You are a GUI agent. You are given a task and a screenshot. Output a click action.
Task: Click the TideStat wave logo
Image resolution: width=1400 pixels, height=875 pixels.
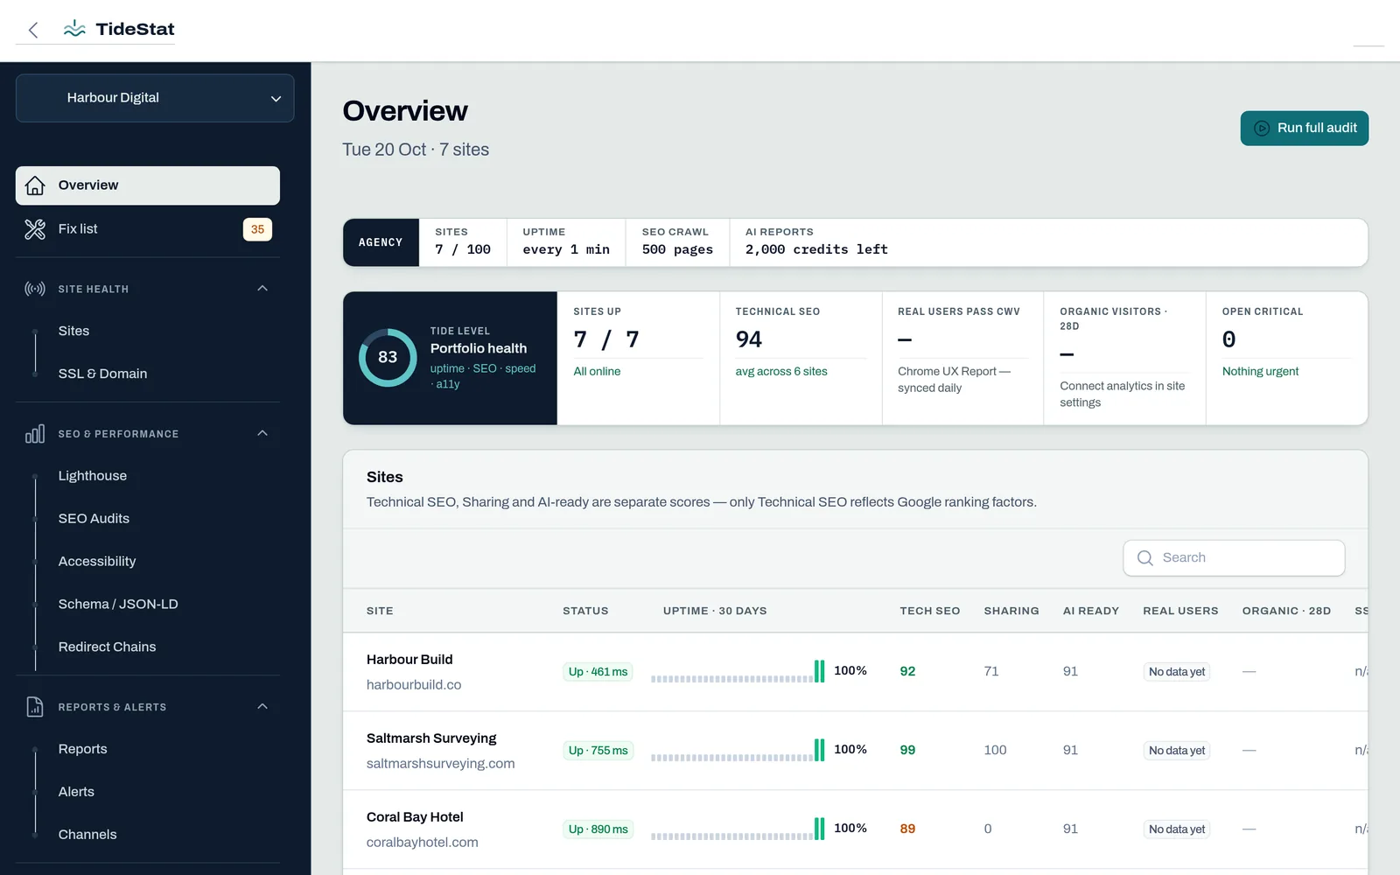(x=74, y=29)
